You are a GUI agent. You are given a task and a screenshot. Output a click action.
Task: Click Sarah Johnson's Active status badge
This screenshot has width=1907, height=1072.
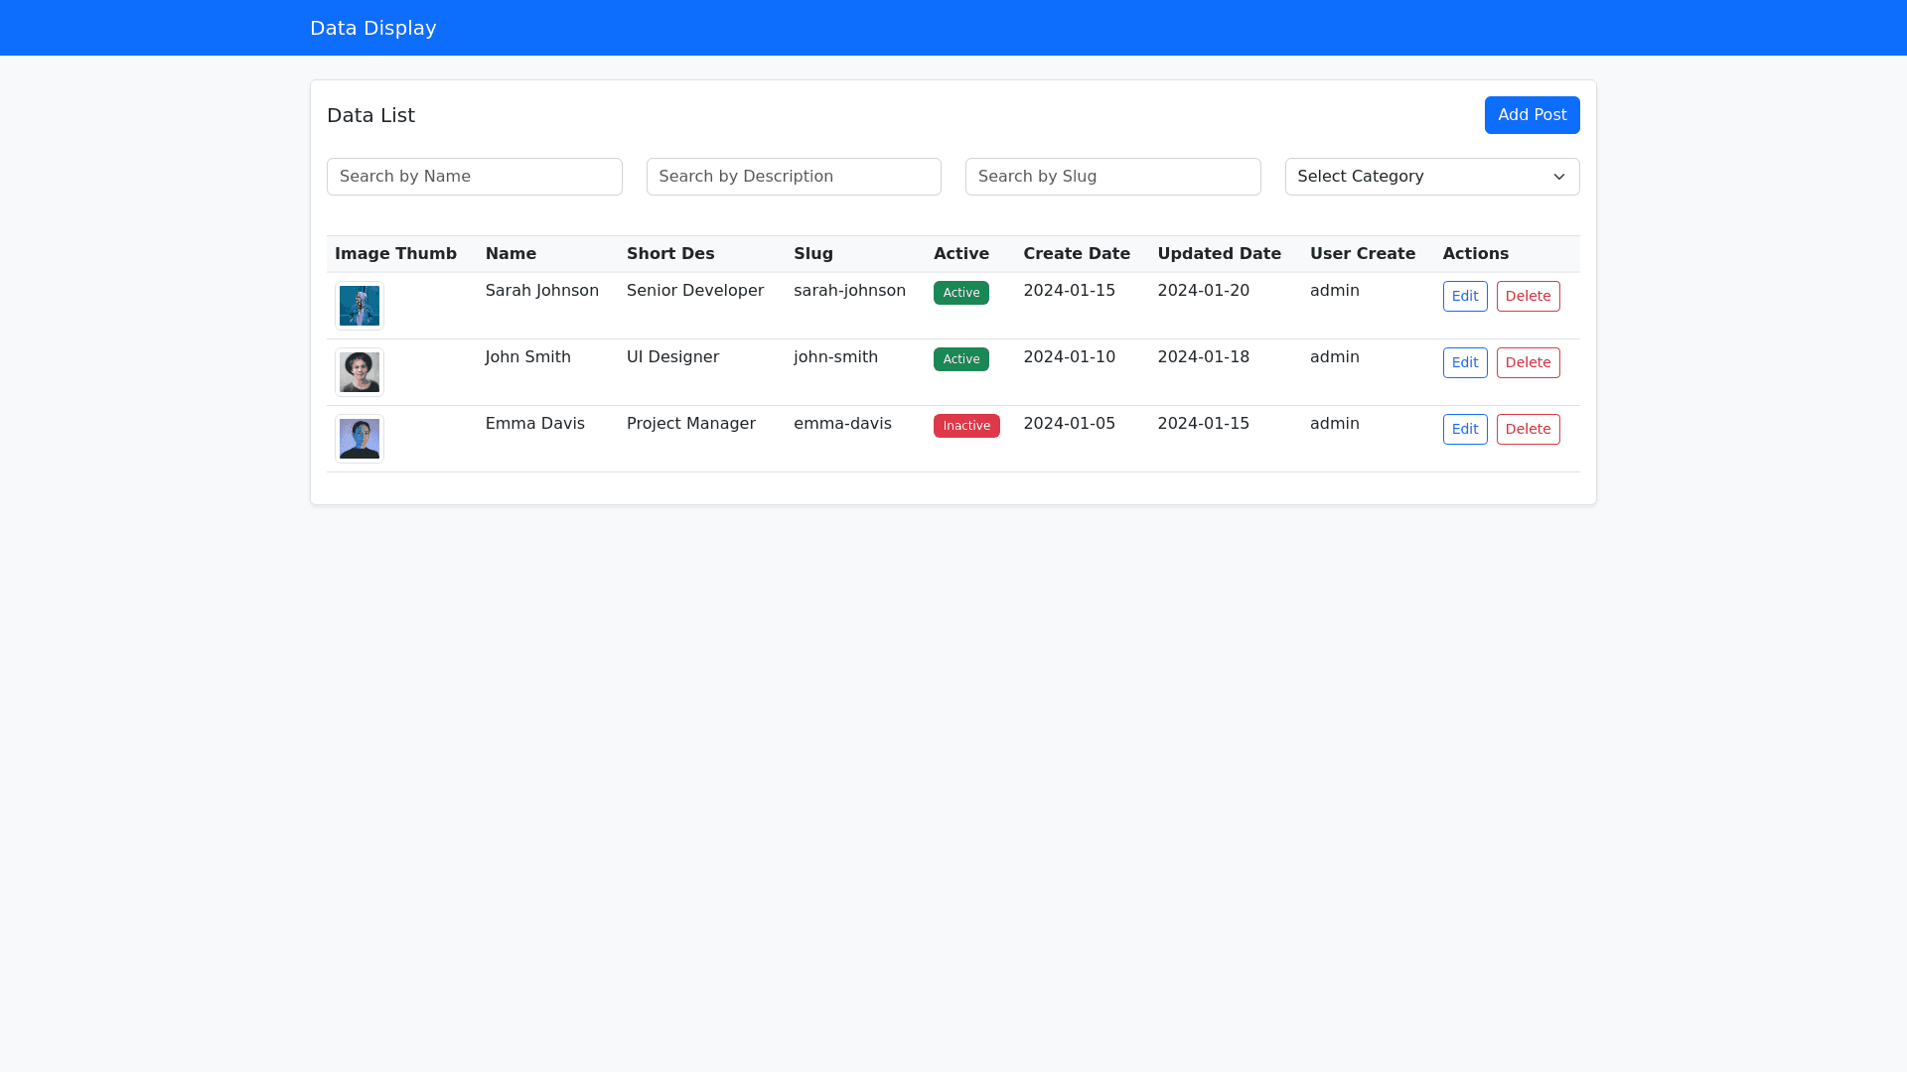960,293
